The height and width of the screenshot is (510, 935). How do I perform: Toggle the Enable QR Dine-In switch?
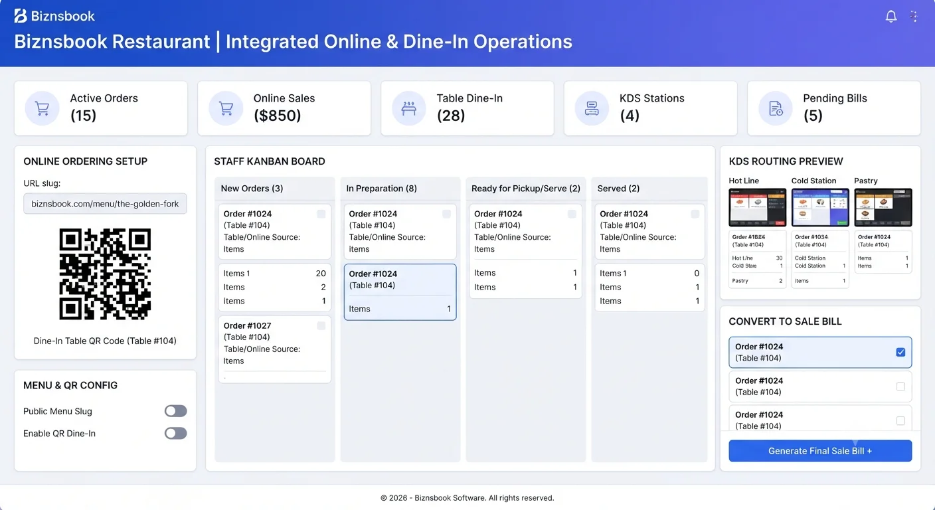pos(176,433)
